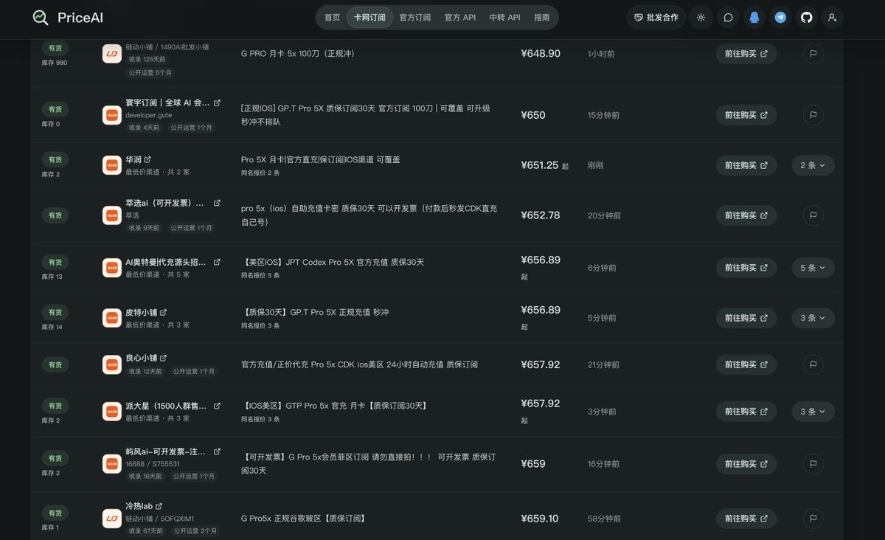This screenshot has width=885, height=540.
Task: Open the GitHub icon link
Action: (807, 18)
